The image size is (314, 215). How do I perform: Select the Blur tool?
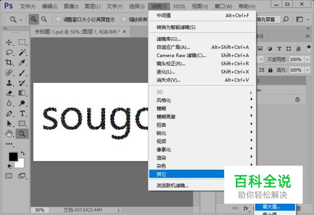[x=9, y=103]
